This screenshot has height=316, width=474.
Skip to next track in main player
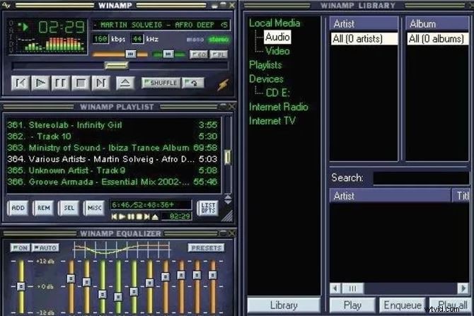point(100,83)
